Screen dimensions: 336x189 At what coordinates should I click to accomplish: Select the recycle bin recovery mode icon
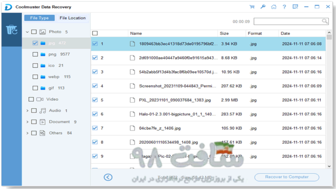pos(11,30)
